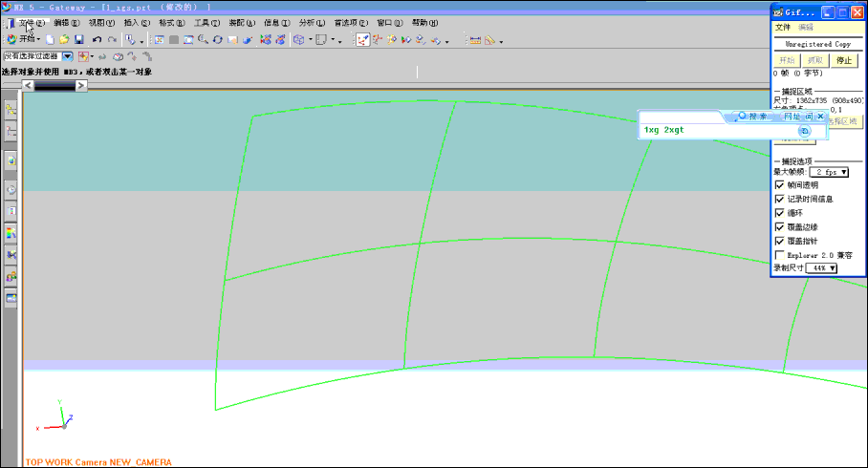Toggle the 覆盖指针 checkbox

click(779, 241)
